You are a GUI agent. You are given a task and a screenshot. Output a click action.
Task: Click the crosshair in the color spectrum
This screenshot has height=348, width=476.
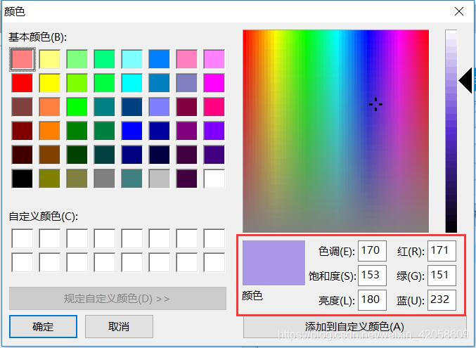tap(376, 104)
